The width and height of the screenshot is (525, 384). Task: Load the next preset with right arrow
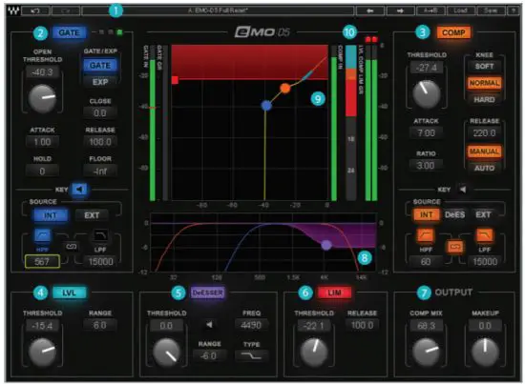pyautogui.click(x=400, y=10)
